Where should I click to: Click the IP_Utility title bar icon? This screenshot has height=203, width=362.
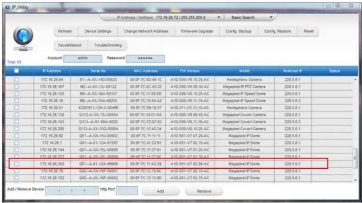(x=7, y=7)
